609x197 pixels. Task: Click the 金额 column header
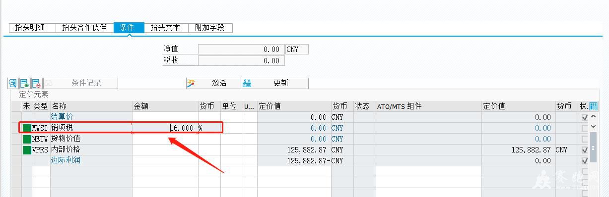click(x=165, y=106)
